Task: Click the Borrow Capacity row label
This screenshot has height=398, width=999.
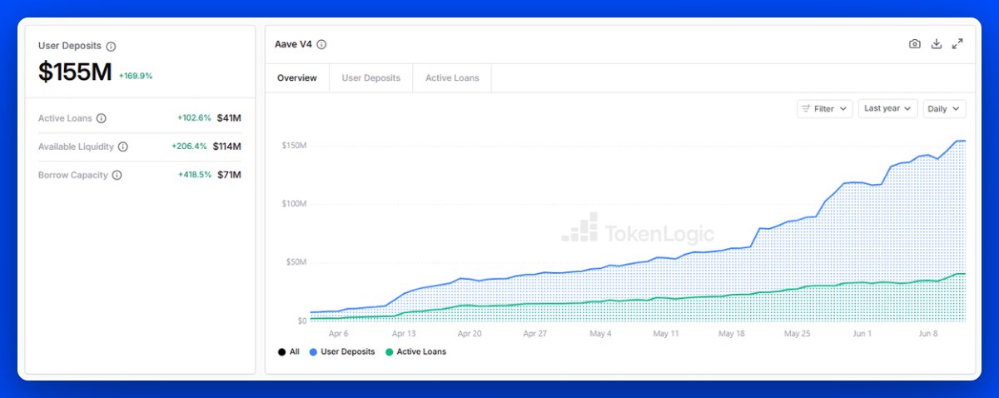Action: [x=73, y=175]
